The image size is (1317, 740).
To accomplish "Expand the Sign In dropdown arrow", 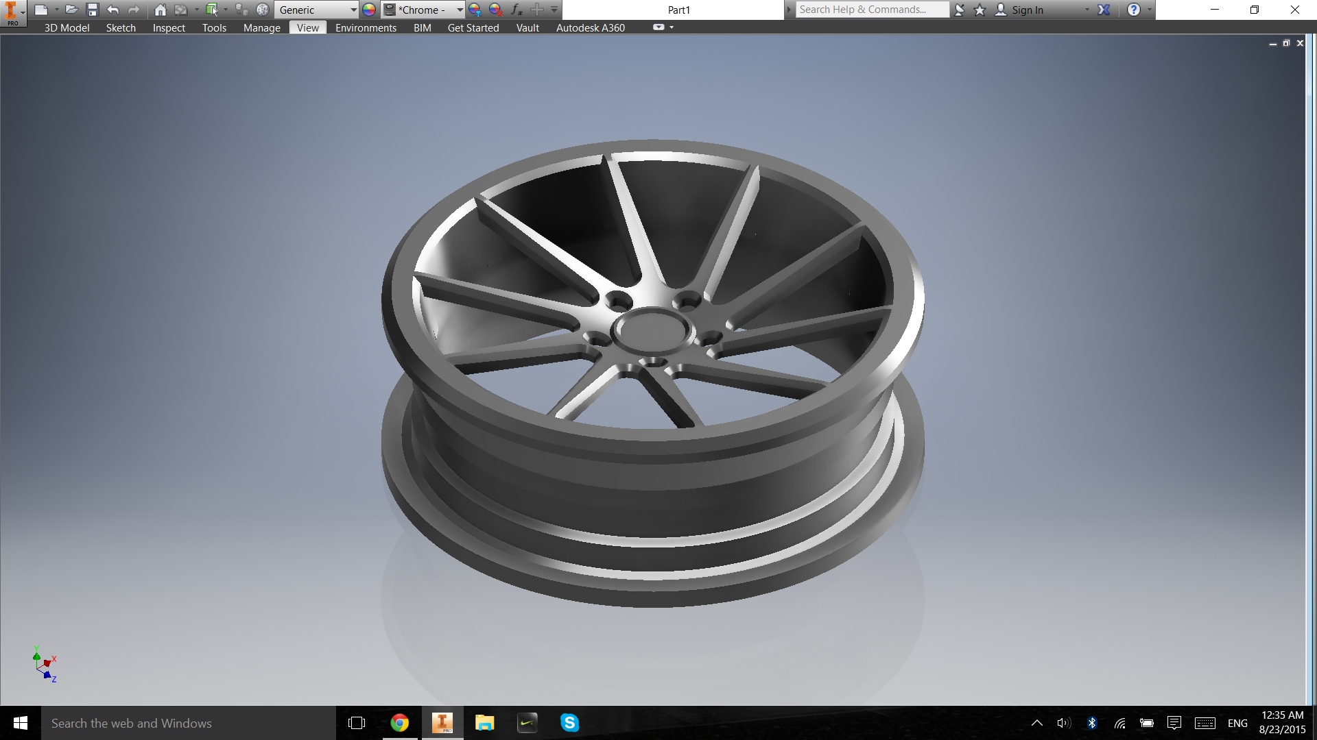I will pos(1087,10).
